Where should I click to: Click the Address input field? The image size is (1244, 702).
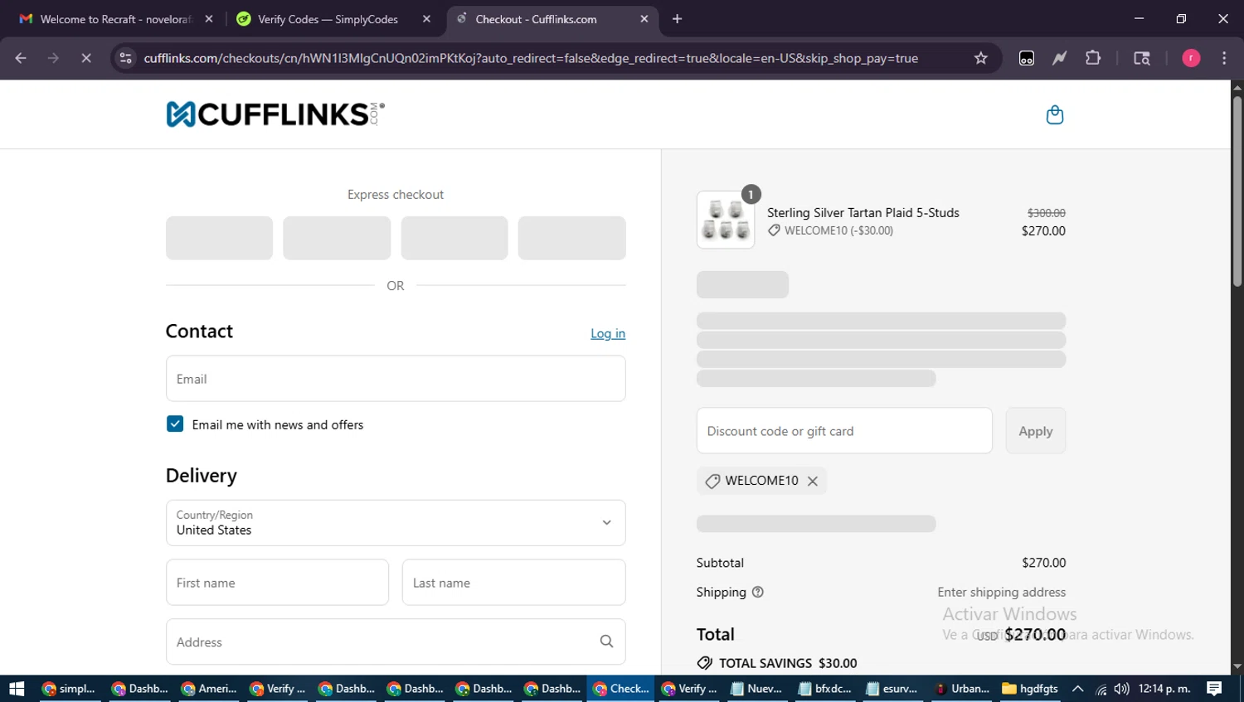[x=396, y=642]
